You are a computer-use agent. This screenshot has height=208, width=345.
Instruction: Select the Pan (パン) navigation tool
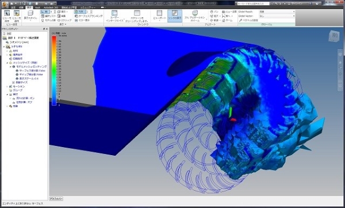point(214,11)
